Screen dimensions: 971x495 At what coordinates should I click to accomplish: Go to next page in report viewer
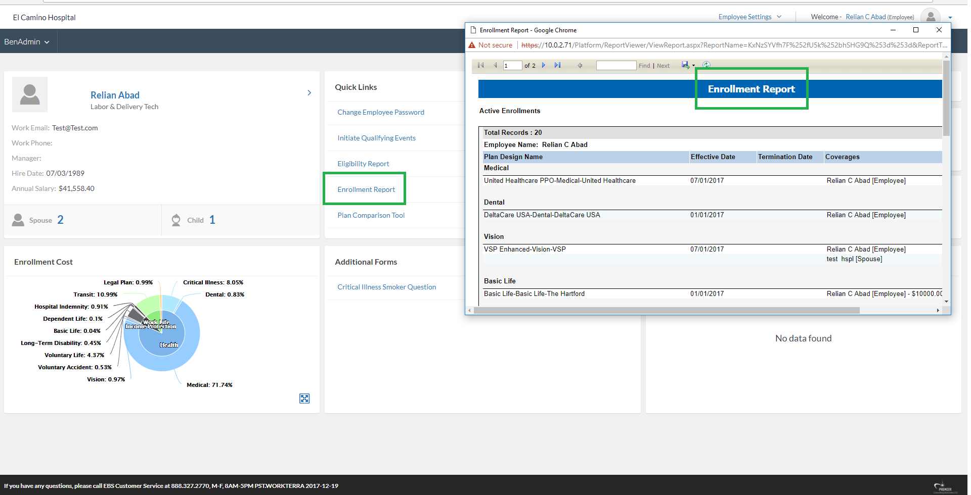click(544, 65)
